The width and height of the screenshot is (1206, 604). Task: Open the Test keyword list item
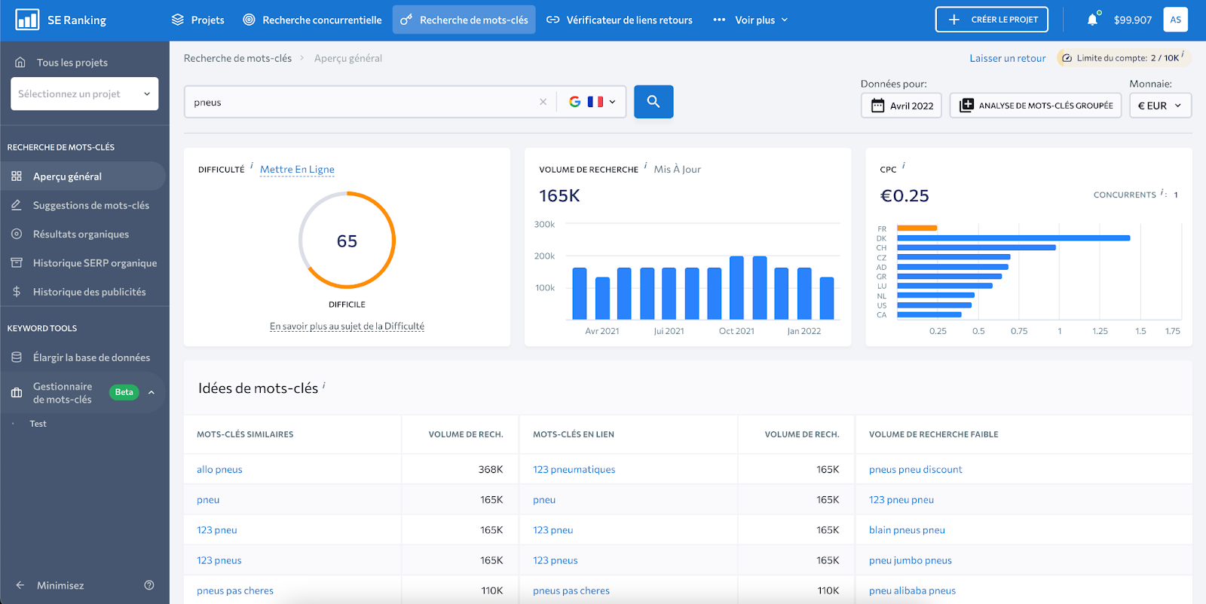38,424
